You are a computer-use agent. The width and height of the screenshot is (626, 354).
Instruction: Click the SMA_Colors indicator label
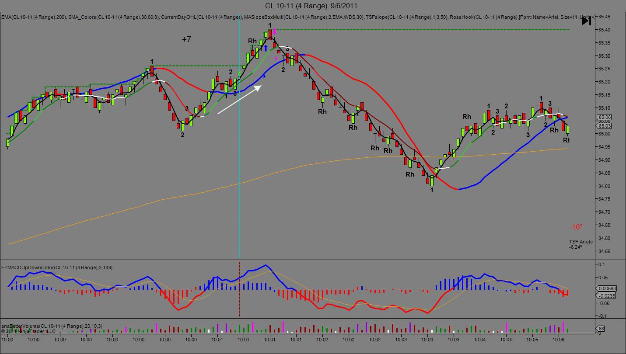click(114, 17)
